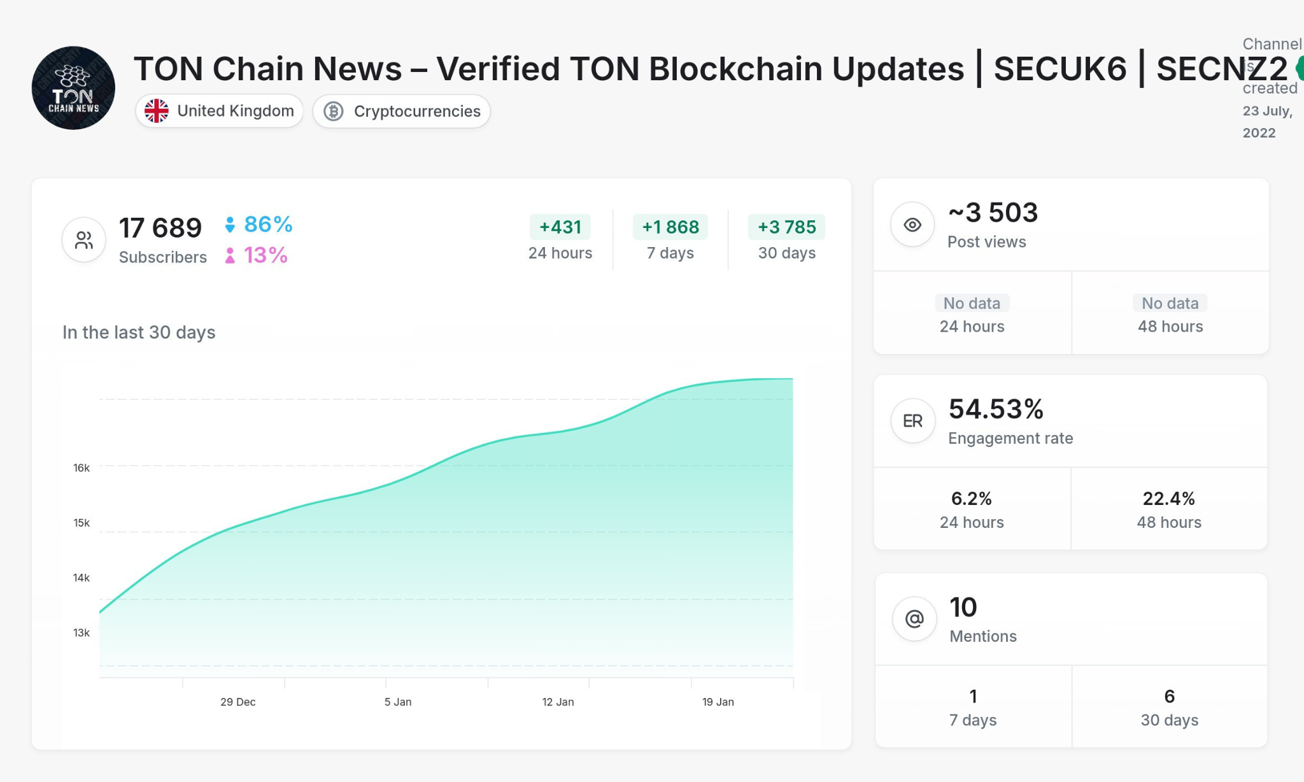This screenshot has width=1304, height=782.
Task: Select the +1 868 7 days growth badge
Action: click(x=669, y=227)
